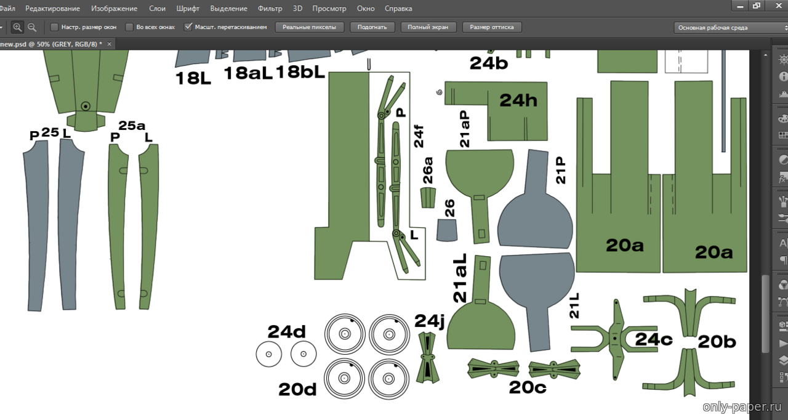The image size is (788, 420).
Task: Open the Character panel icon
Action: (x=783, y=243)
